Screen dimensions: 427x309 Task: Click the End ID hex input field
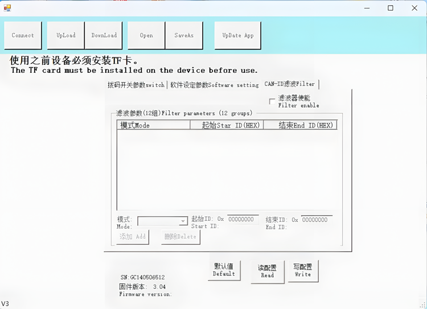(317, 220)
